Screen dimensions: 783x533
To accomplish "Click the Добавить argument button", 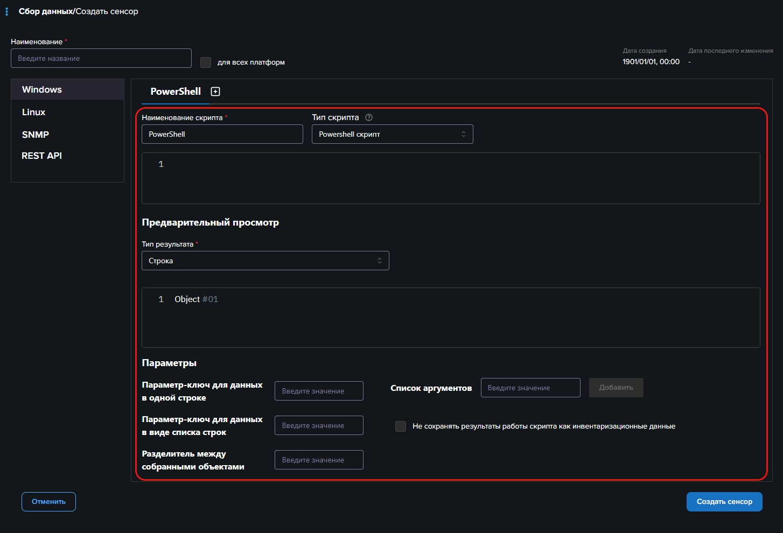I will click(x=616, y=388).
